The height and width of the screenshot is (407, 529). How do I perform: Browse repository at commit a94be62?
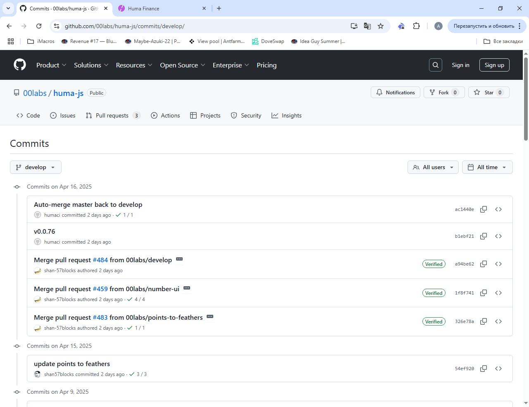(498, 264)
